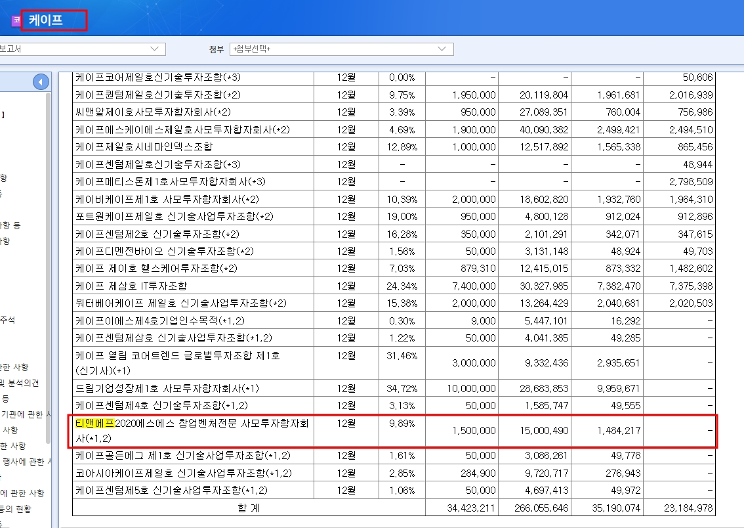The height and width of the screenshot is (528, 744).
Task: Select the 주석 item in the left tree
Action: pos(8,320)
